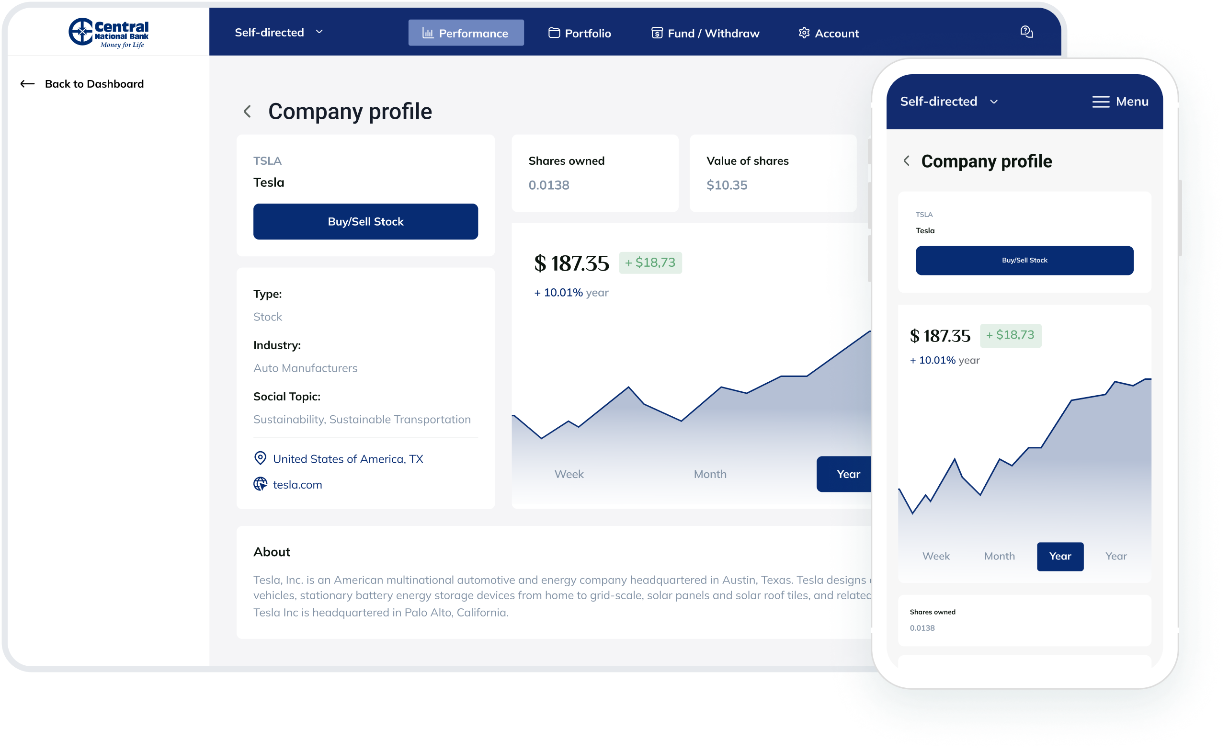
Task: Click the globe icon next to tesla.com
Action: click(261, 483)
